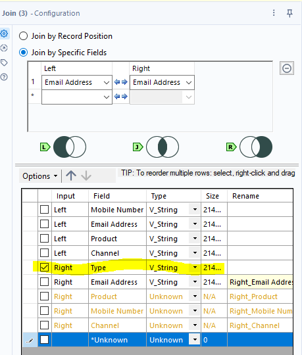Click the inner join Venn diagram

coord(163,147)
